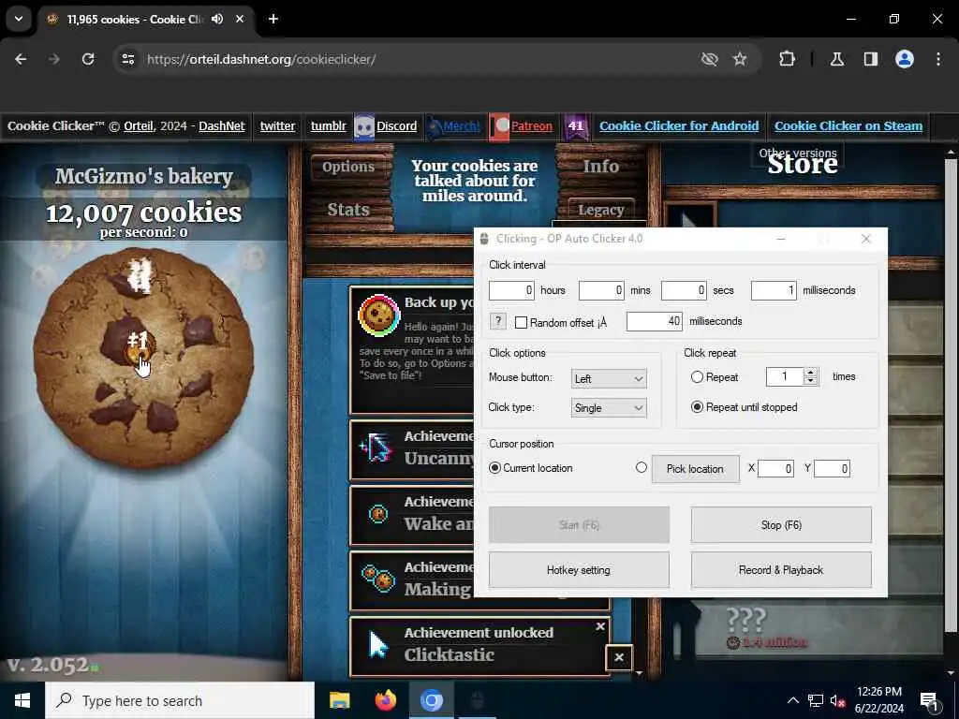Click Stop (F6) in Auto Clicker
This screenshot has width=959, height=719.
tap(781, 524)
